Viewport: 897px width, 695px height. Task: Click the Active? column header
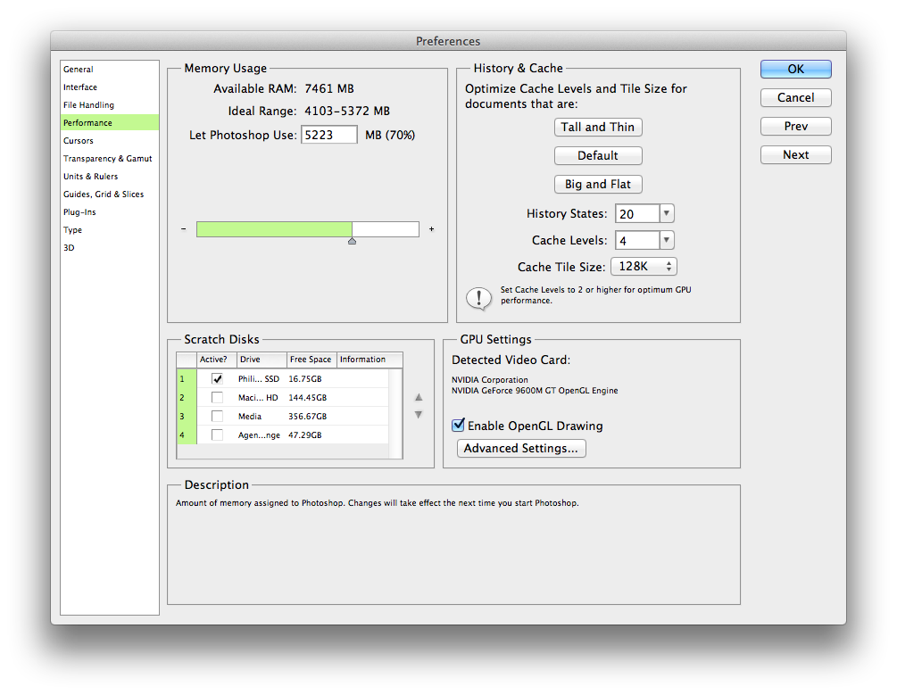pyautogui.click(x=216, y=360)
